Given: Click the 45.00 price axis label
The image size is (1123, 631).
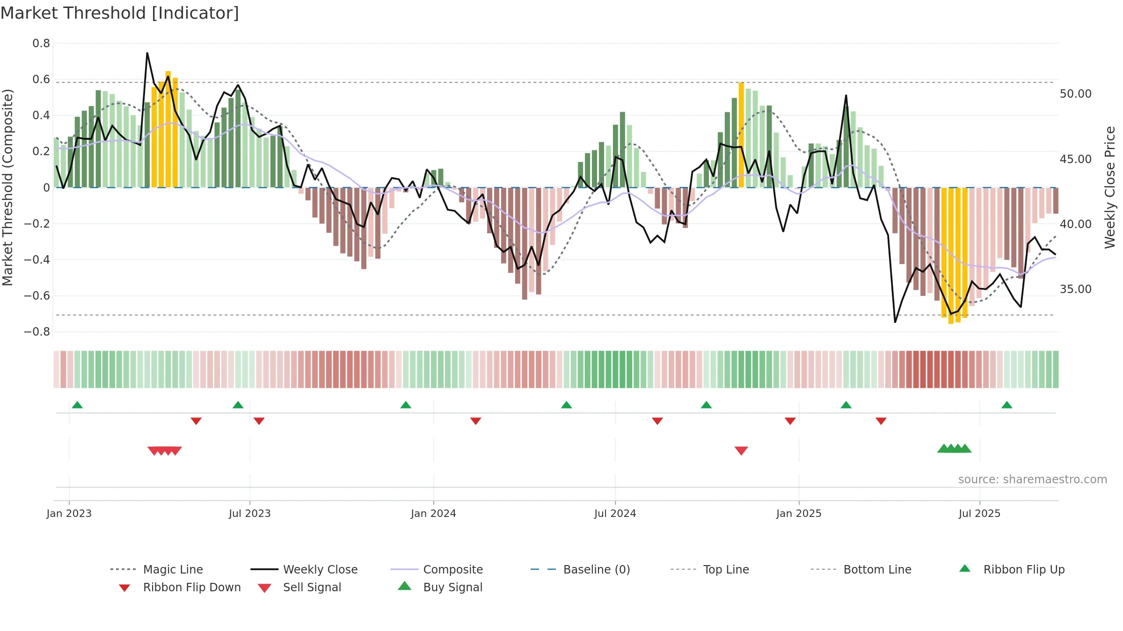Looking at the screenshot, I should (x=1076, y=159).
